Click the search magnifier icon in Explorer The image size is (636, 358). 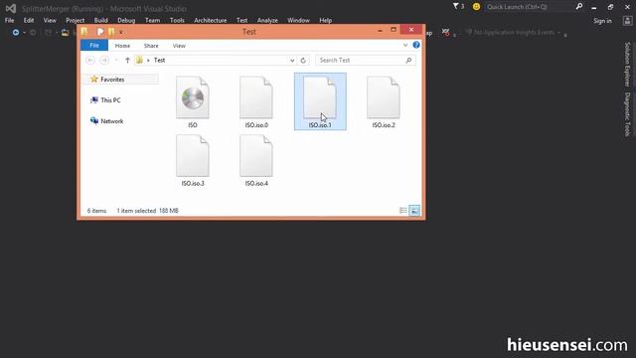click(x=408, y=60)
